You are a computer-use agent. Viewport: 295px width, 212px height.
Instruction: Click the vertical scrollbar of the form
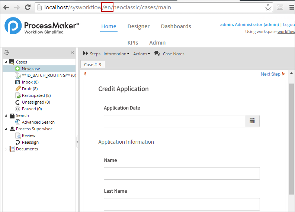click(x=291, y=137)
